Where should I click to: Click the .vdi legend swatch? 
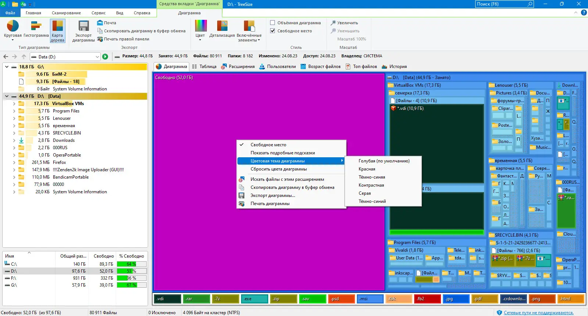(167, 299)
